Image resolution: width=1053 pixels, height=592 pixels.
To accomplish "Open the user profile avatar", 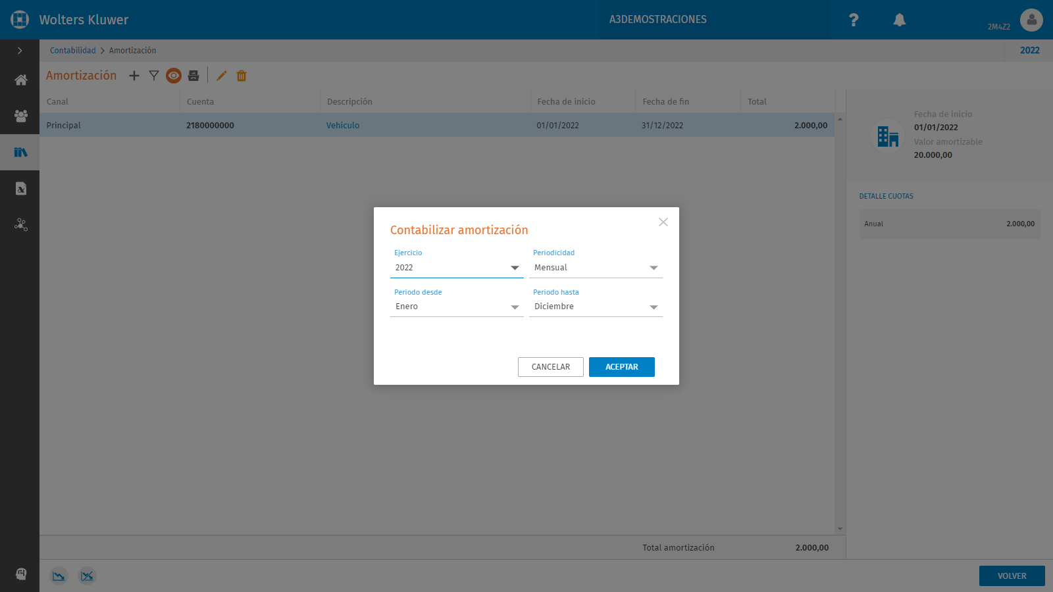I will pos(1031,20).
